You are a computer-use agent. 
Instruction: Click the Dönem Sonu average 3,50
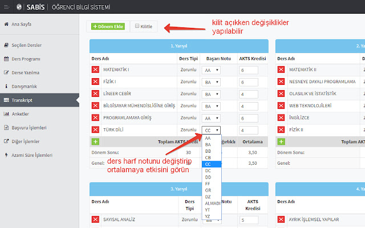(x=253, y=153)
